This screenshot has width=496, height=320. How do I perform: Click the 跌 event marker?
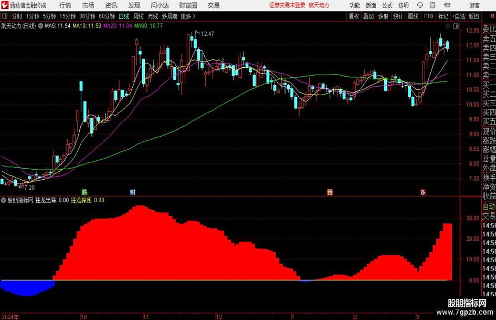coord(85,192)
